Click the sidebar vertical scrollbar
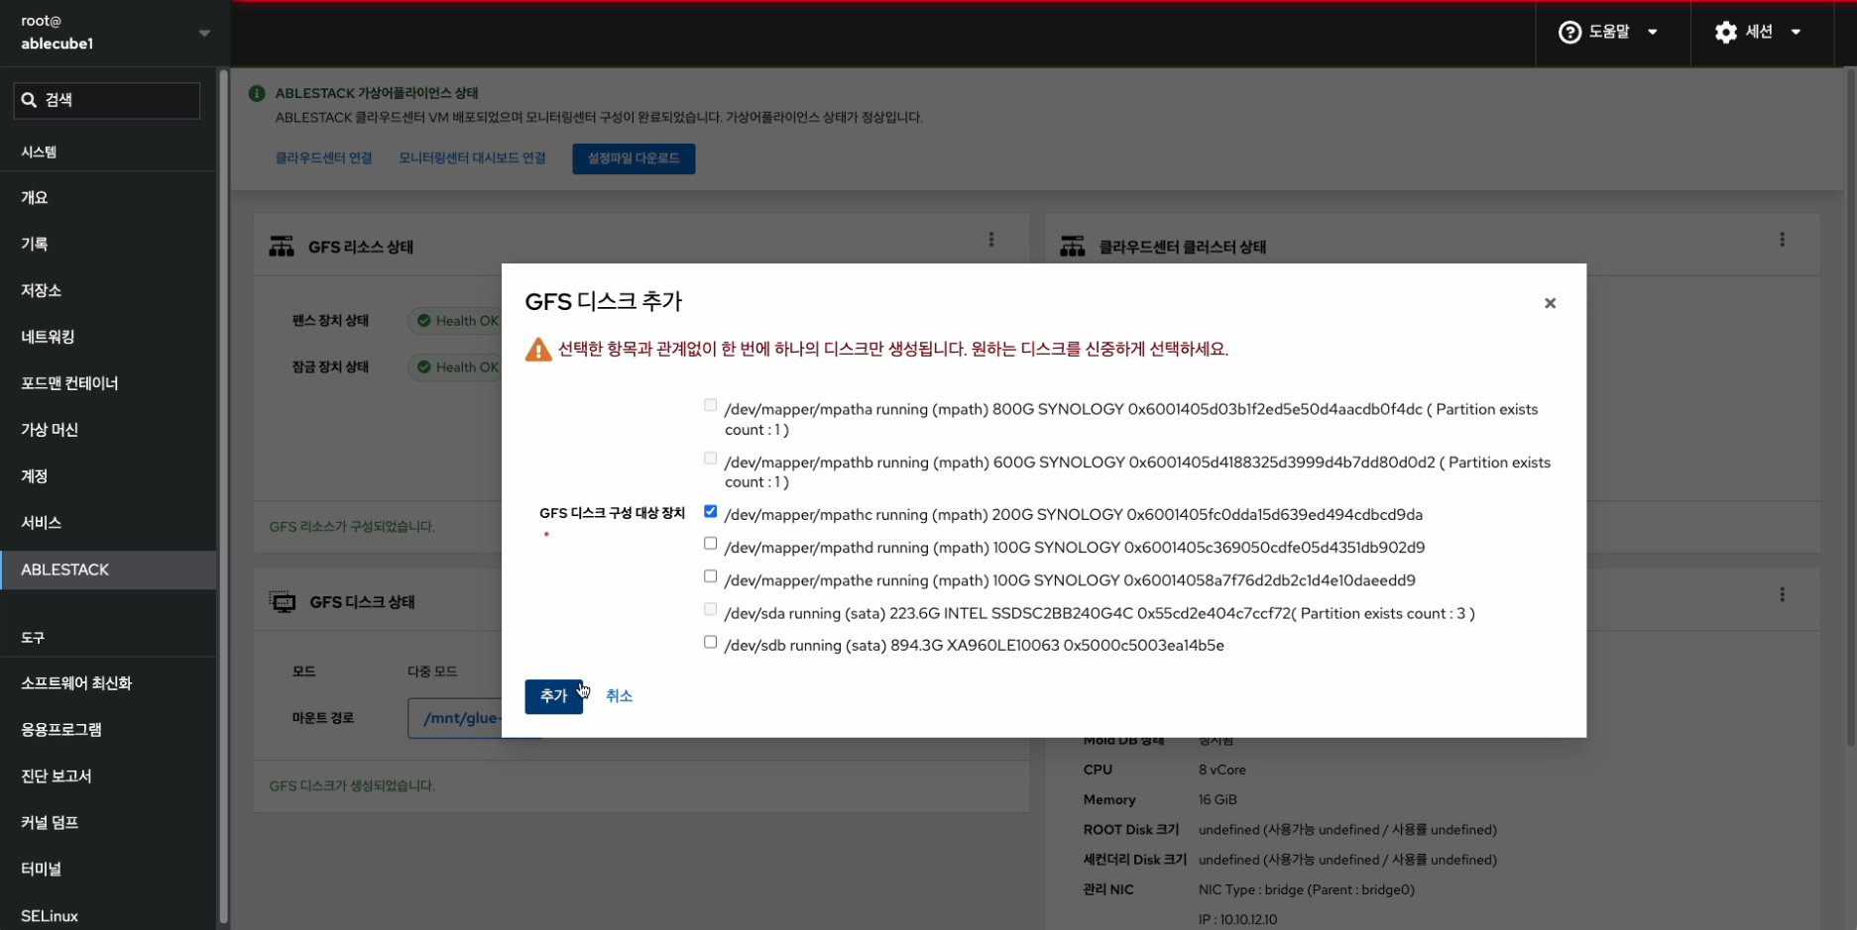 224,495
